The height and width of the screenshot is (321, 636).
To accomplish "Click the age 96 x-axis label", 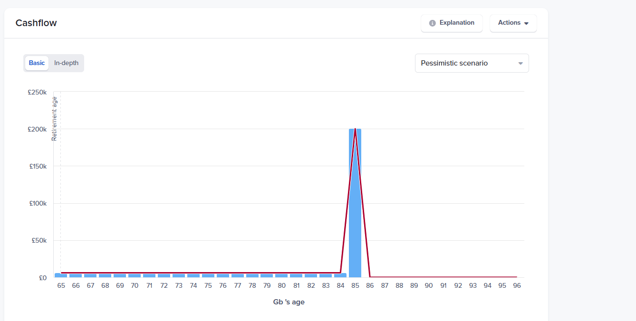I will point(517,286).
